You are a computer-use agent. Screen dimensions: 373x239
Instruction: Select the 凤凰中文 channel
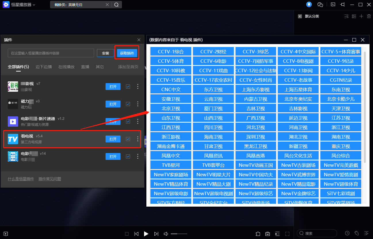point(171,156)
